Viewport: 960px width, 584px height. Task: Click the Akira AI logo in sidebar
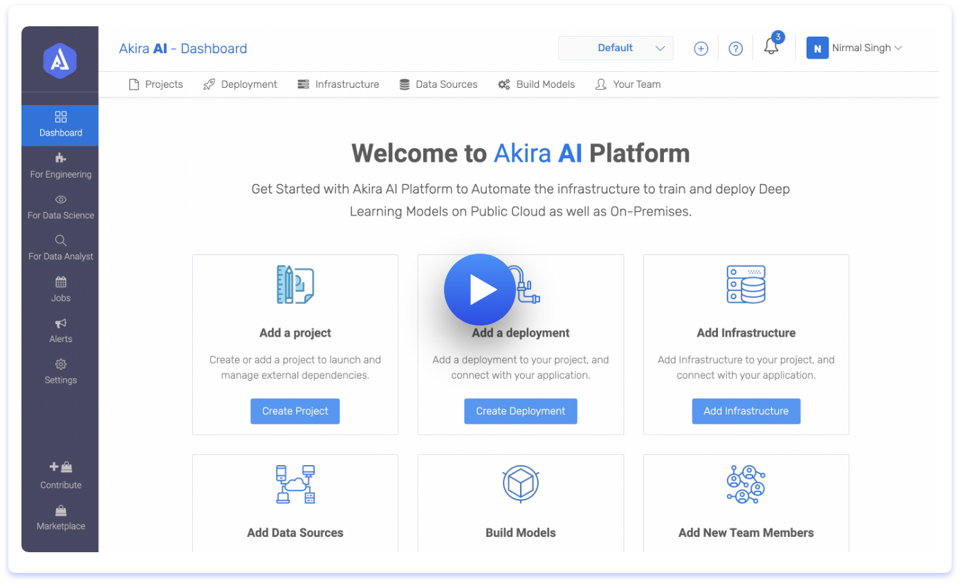coord(60,60)
